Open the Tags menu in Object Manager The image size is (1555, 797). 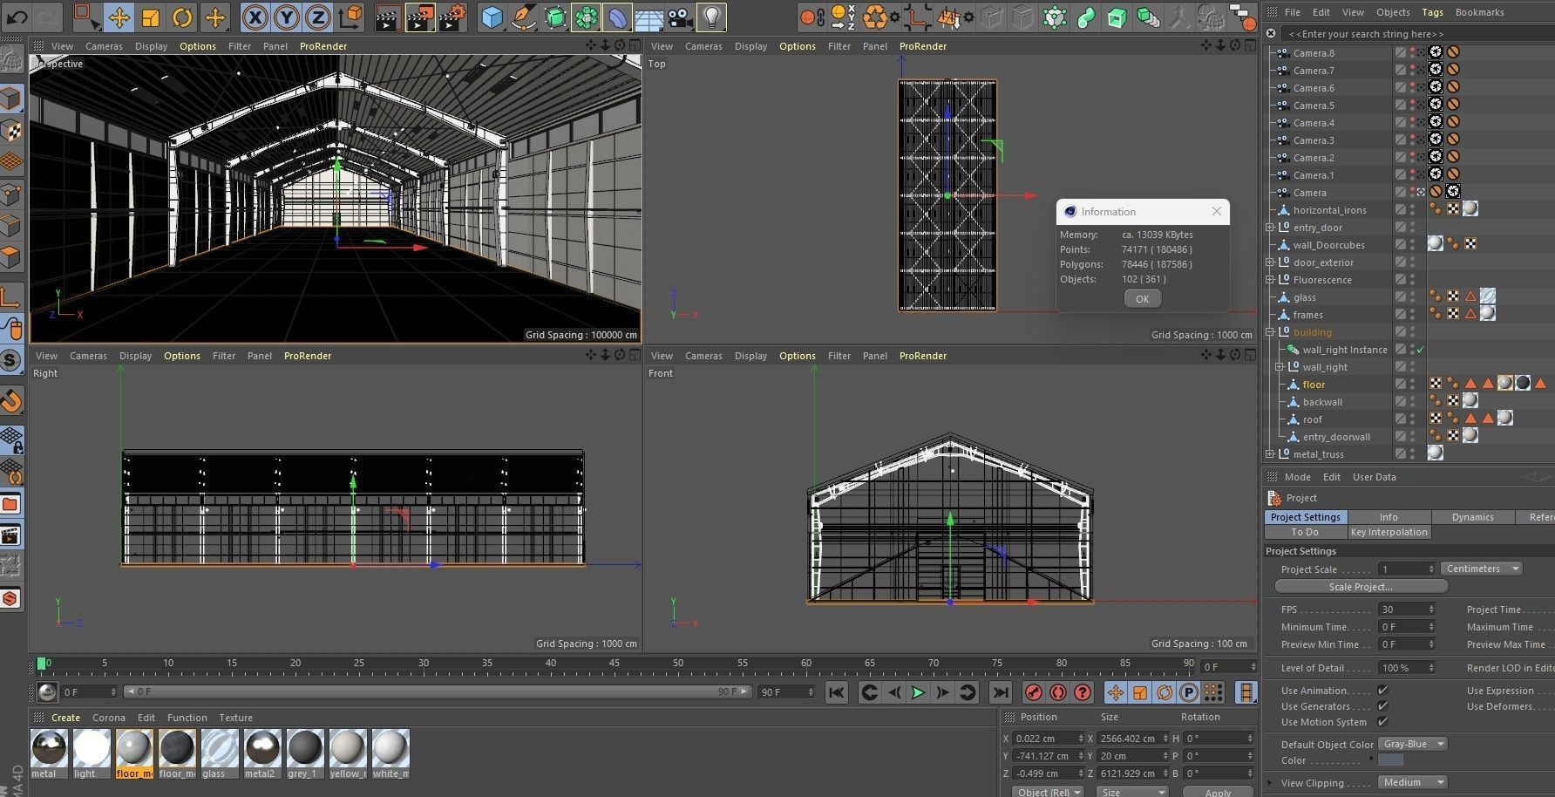coord(1432,12)
